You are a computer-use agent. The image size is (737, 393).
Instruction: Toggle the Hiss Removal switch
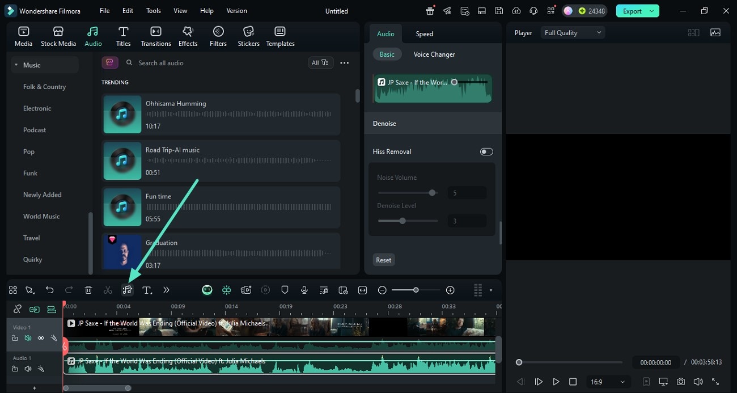pos(486,151)
